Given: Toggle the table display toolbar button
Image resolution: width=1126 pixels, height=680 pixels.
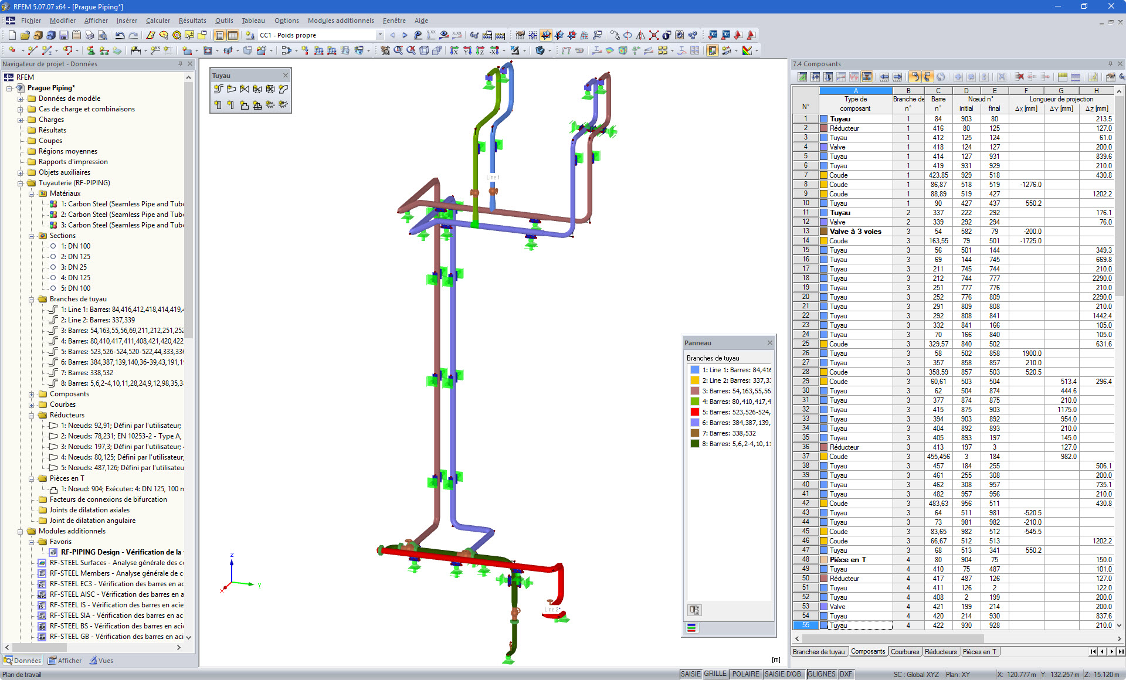Looking at the screenshot, I should [232, 35].
